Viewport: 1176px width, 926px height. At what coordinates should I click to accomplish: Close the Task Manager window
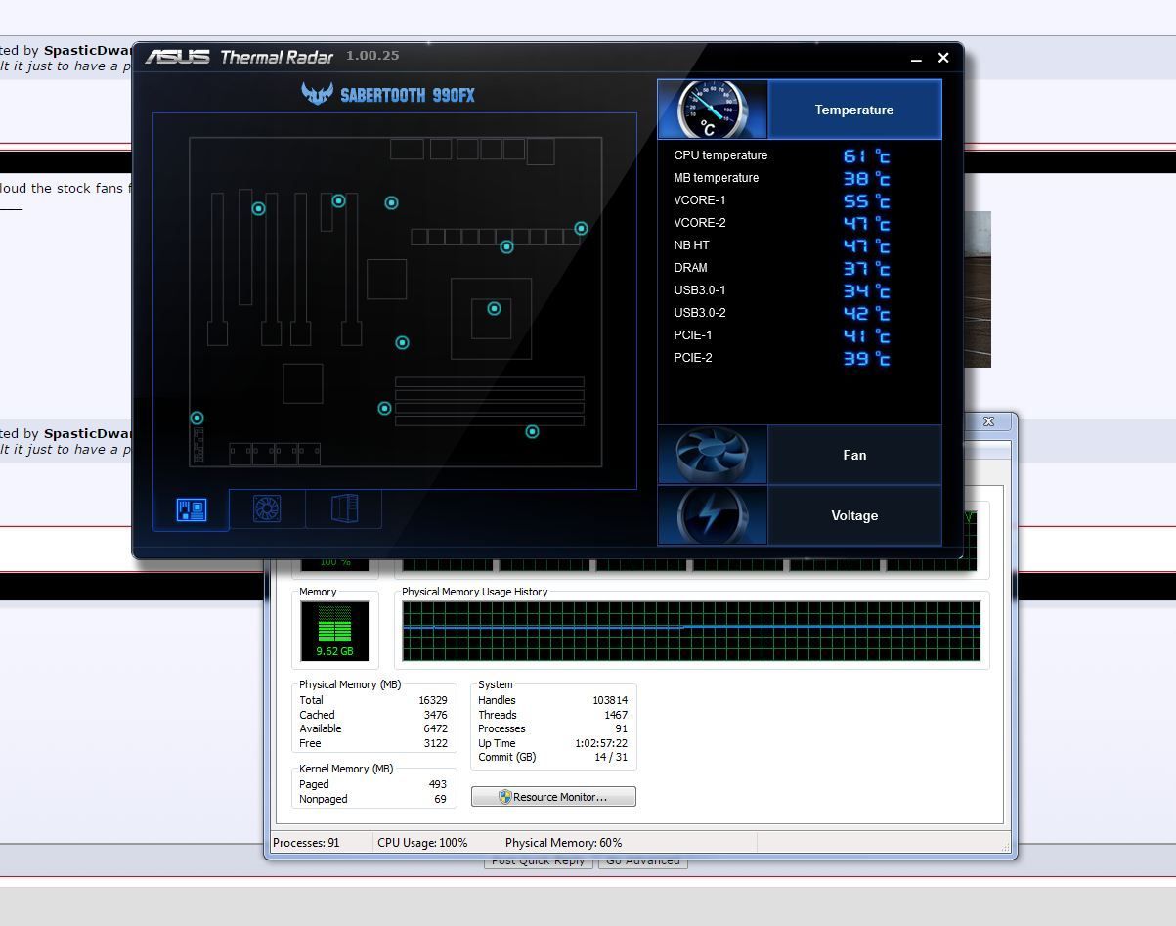(988, 421)
